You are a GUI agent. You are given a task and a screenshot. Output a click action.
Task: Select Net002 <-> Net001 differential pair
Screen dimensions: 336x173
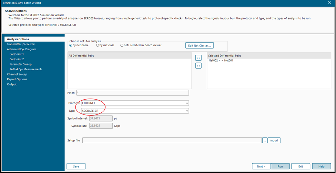point(221,61)
